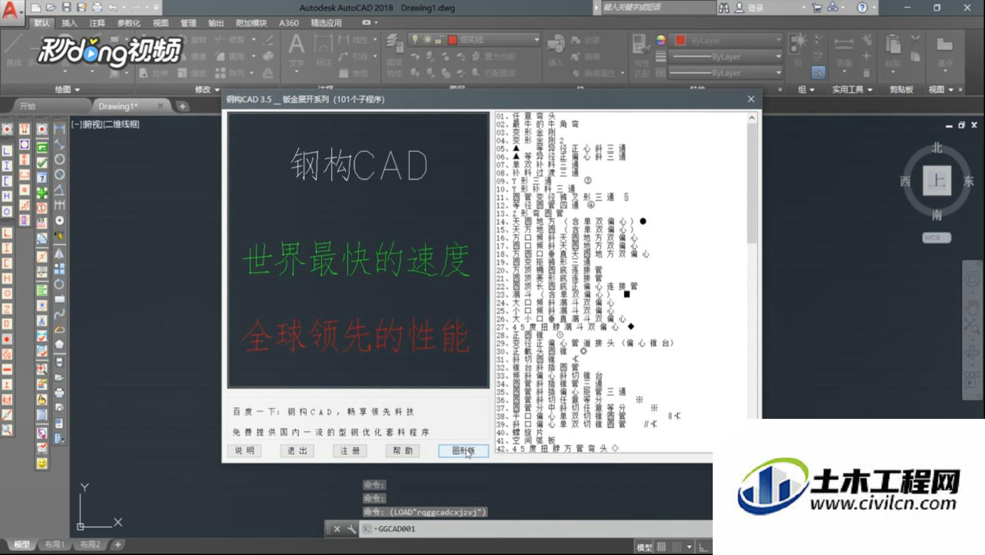Select the A360 ribbon tab
Viewport: 985px width, 555px height.
pos(288,23)
